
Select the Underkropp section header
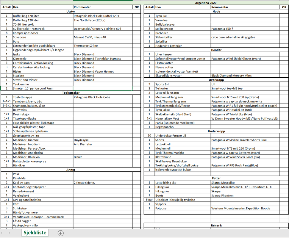click(216, 131)
